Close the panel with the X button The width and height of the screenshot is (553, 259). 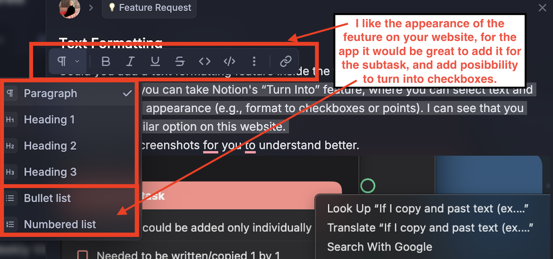click(x=542, y=7)
